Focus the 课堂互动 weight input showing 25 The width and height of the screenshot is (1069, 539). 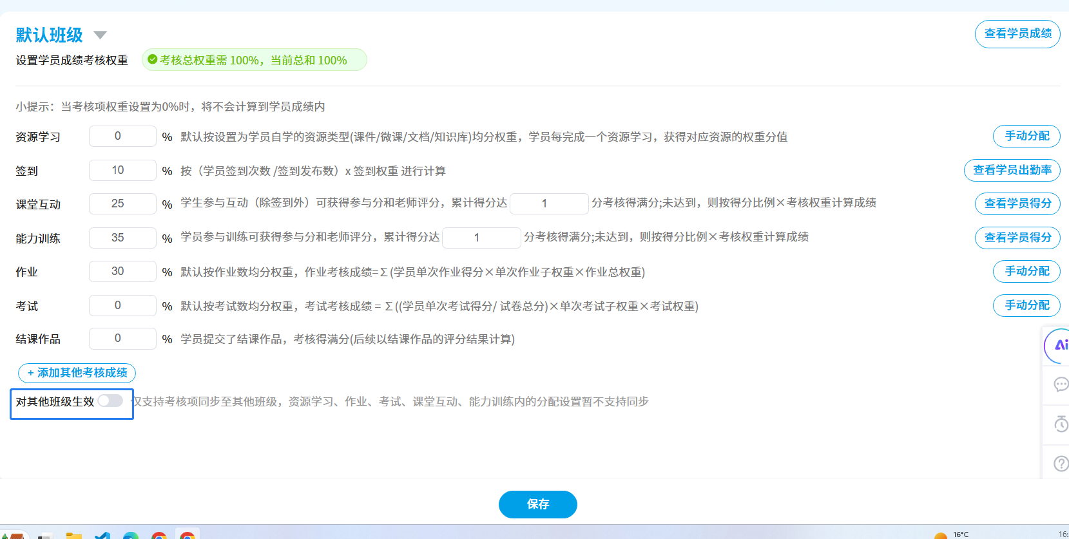tap(122, 204)
